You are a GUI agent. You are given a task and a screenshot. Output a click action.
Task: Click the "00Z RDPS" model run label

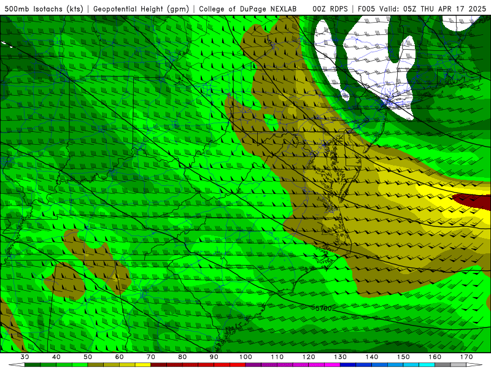click(x=330, y=9)
